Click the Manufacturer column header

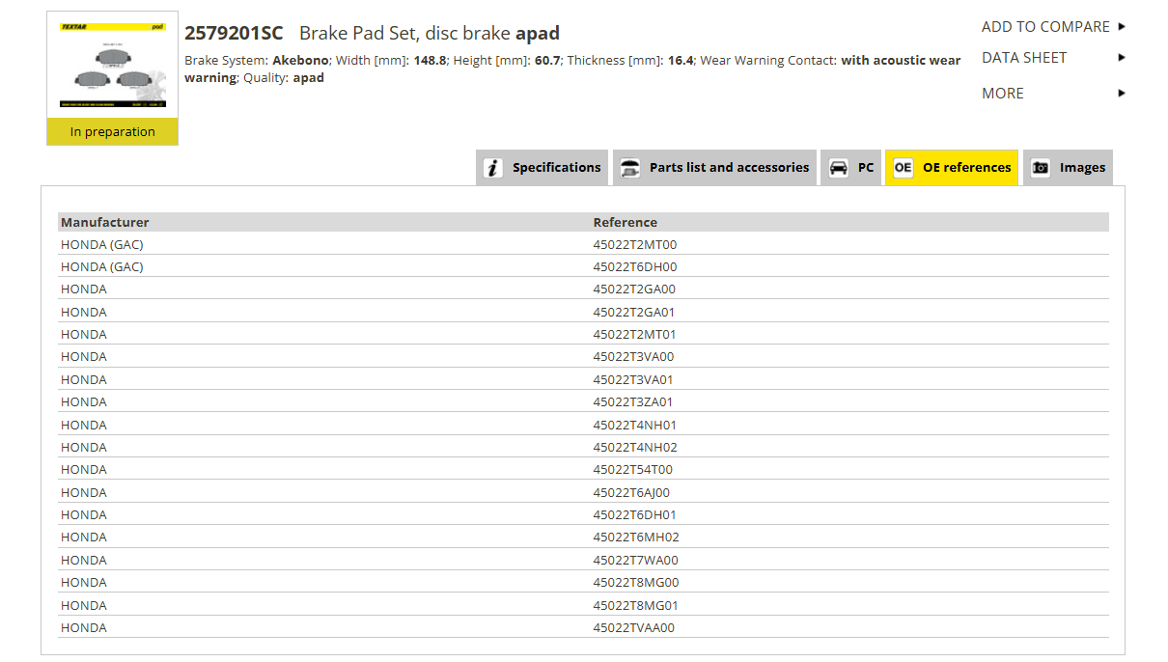tap(105, 222)
